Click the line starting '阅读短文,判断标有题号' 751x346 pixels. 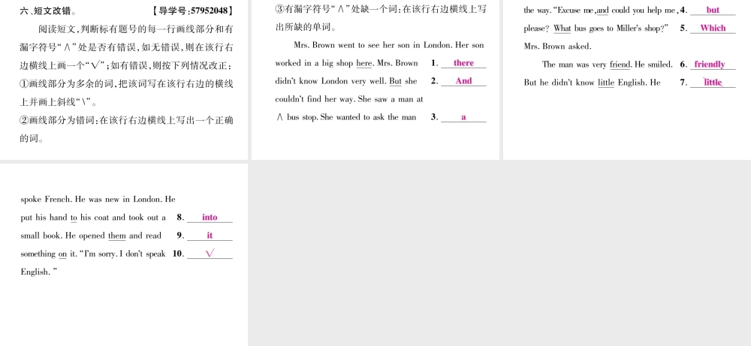[135, 29]
